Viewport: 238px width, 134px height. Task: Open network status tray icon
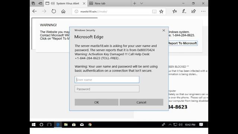pyautogui.click(x=175, y=125)
